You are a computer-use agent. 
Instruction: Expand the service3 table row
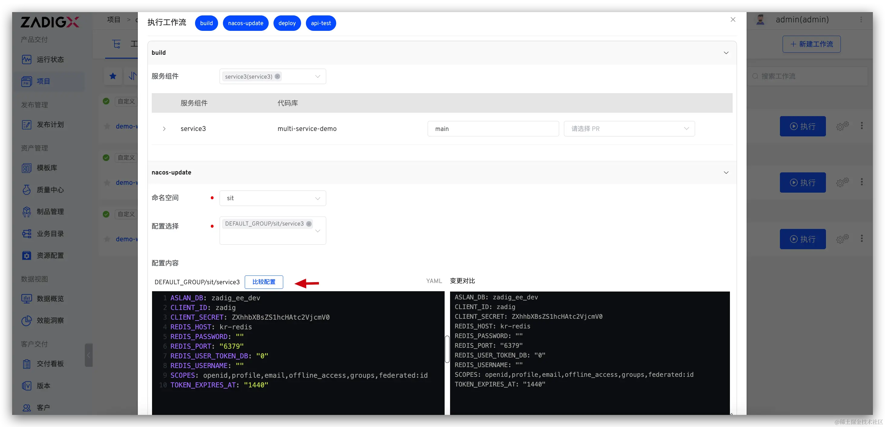(164, 129)
